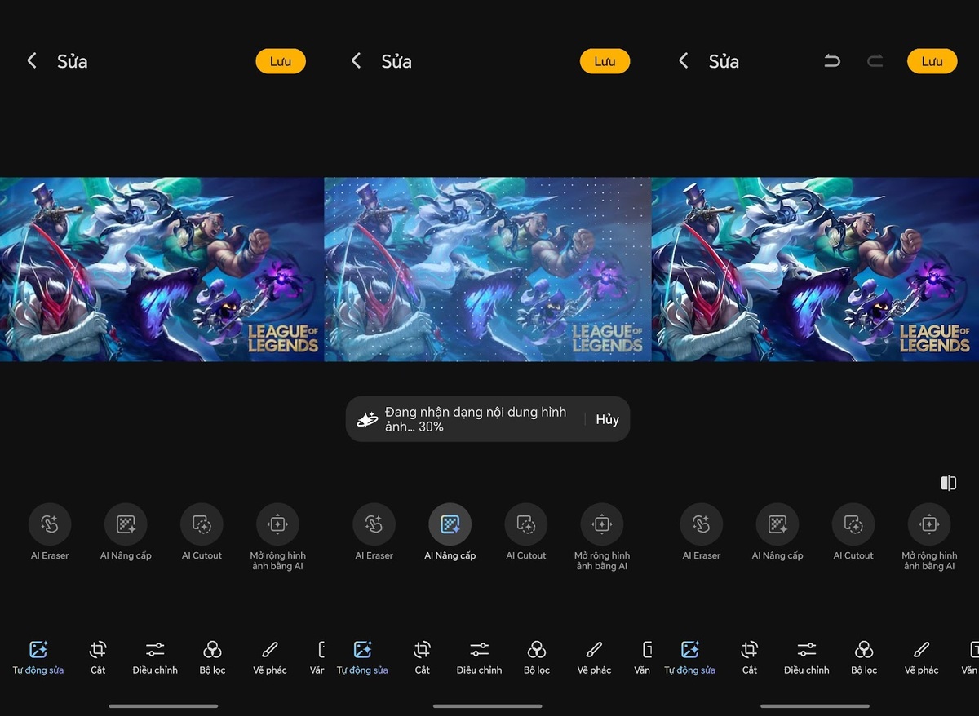
Task: Tap the Sửa title on the middle screen
Action: pyautogui.click(x=396, y=61)
